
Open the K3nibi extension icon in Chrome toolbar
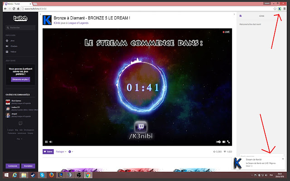pos(280,9)
